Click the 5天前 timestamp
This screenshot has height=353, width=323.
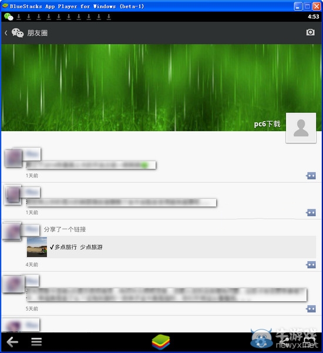pos(32,309)
